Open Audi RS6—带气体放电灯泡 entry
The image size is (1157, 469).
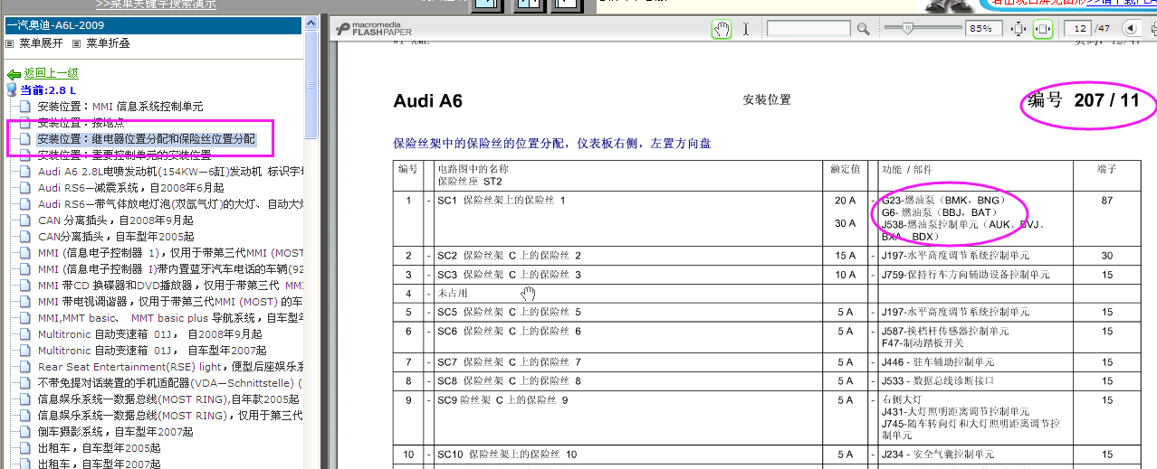coord(170,204)
